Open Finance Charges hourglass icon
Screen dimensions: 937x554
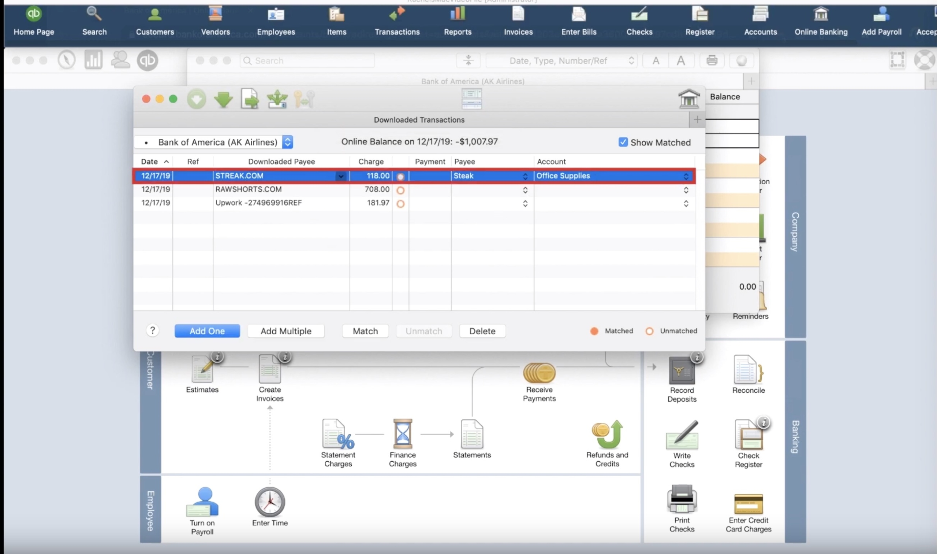pos(402,443)
